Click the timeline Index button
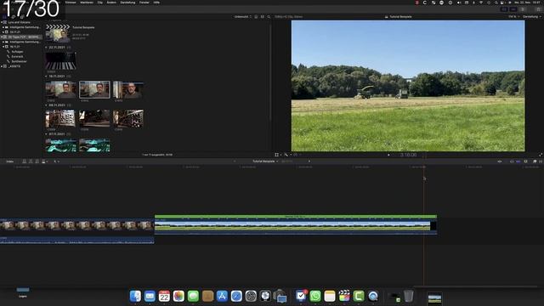Screen dimensions: 544x306 click(10, 161)
